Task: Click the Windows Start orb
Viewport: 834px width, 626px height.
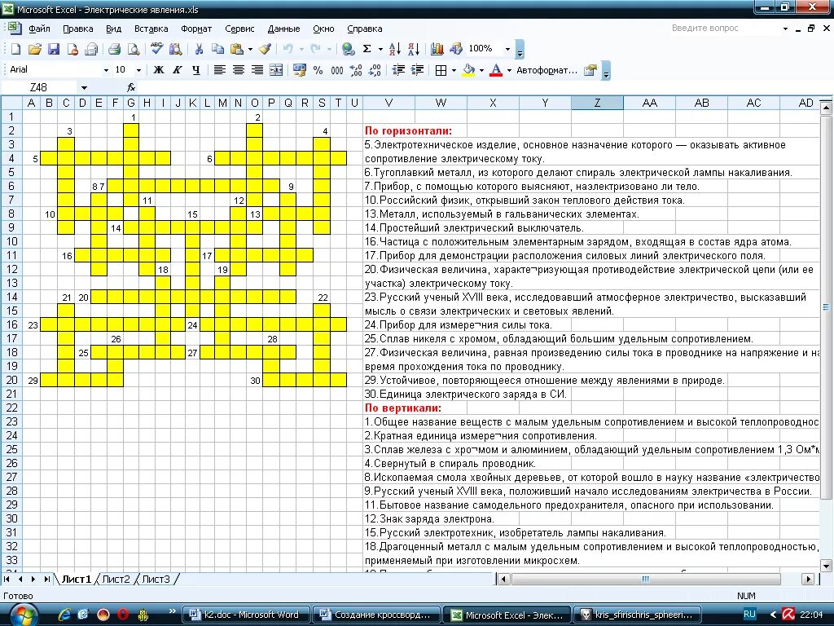Action: point(23,615)
